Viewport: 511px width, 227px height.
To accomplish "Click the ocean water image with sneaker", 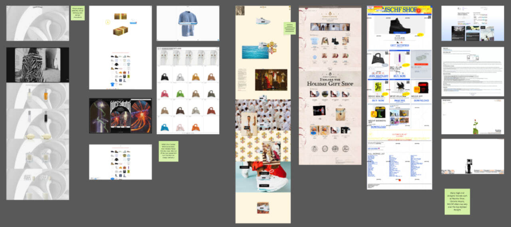I will tap(255, 52).
